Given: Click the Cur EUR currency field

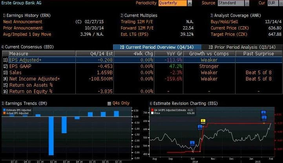Looking at the screenshot, I should [273, 3].
